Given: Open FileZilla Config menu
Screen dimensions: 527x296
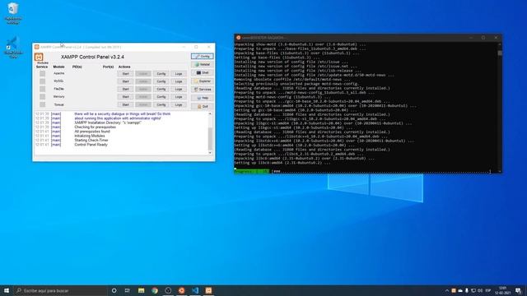Looking at the screenshot, I should click(161, 89).
